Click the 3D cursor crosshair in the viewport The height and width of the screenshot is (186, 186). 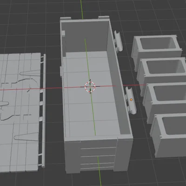pyautogui.click(x=90, y=86)
